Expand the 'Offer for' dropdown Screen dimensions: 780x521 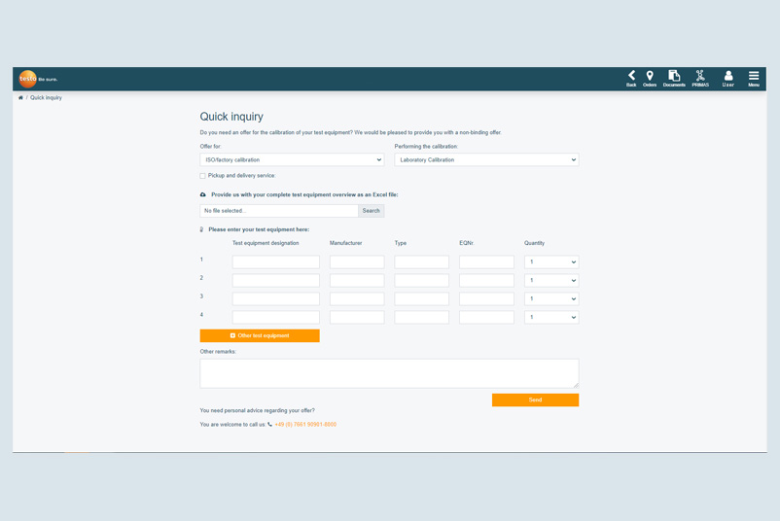click(292, 159)
